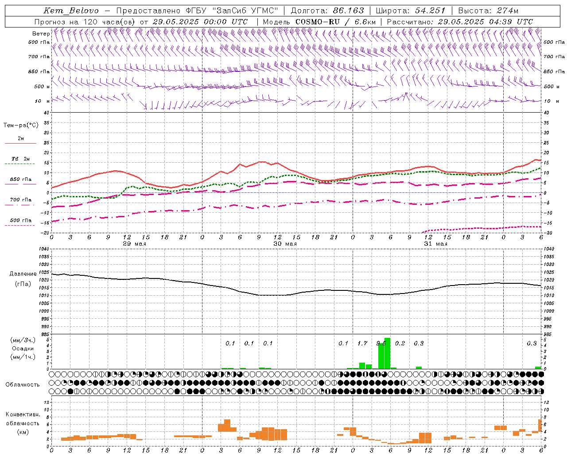Click the Рассчитано: 29.05.2025 04:39 UTC text

tap(460, 22)
